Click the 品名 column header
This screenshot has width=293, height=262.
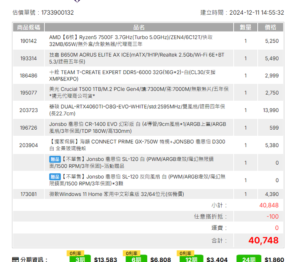139,27
